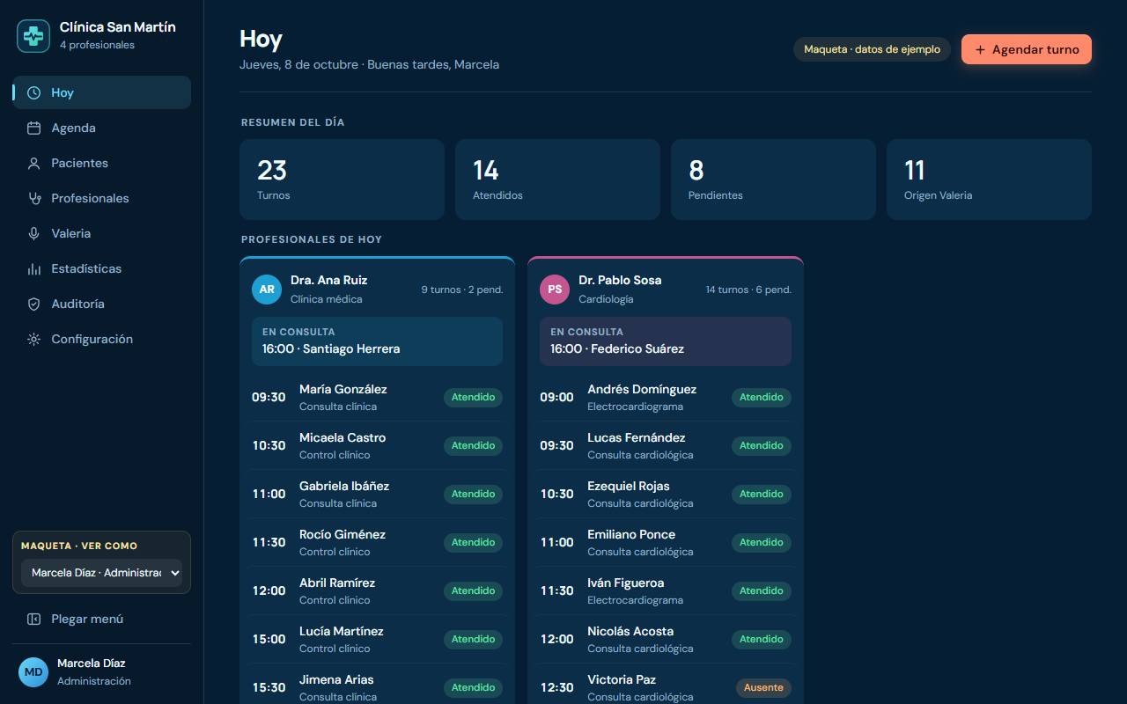The width and height of the screenshot is (1127, 704).
Task: Open the 23 Turnos summary card
Action: point(342,180)
